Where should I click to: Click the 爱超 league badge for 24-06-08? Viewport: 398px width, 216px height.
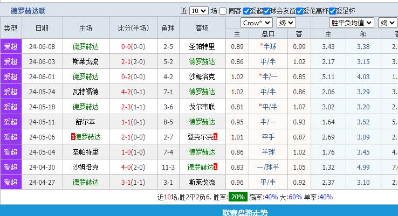click(x=11, y=46)
